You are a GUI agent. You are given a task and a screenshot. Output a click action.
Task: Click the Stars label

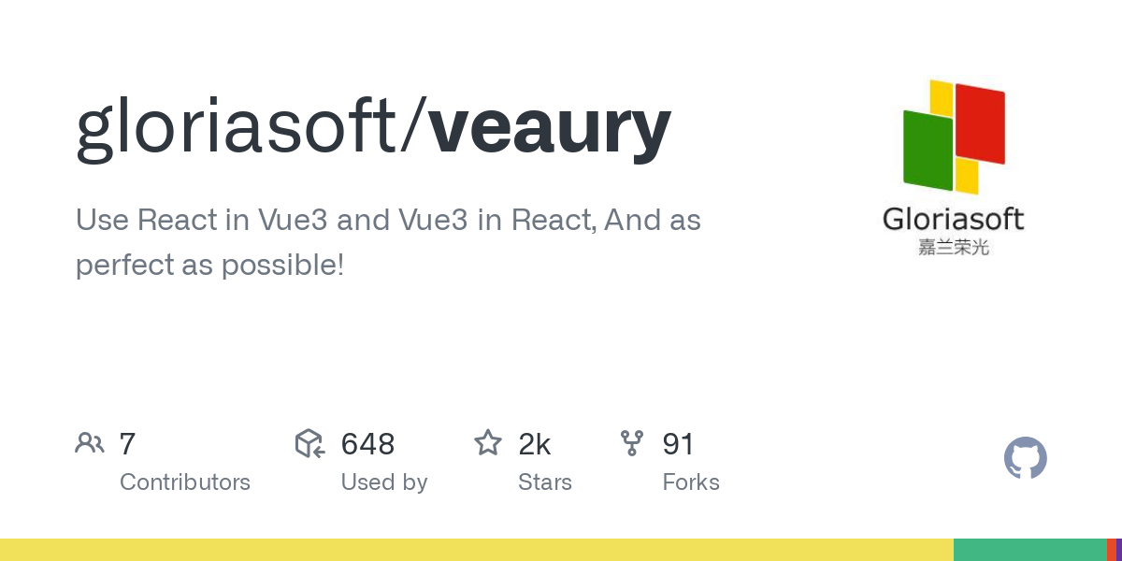pos(545,482)
